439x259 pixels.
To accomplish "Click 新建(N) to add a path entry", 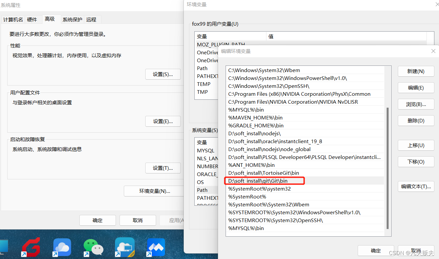I will [416, 71].
